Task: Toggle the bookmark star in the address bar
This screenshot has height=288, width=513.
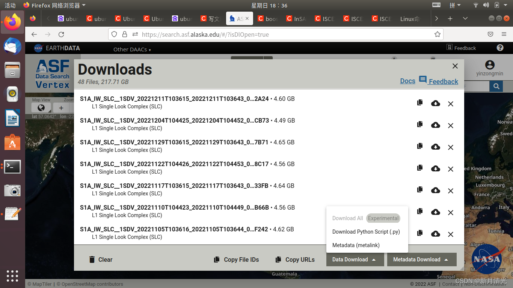Action: point(437,34)
